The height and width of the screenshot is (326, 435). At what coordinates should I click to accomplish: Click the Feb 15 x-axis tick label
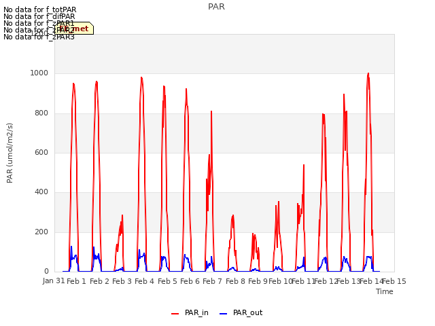point(394,281)
